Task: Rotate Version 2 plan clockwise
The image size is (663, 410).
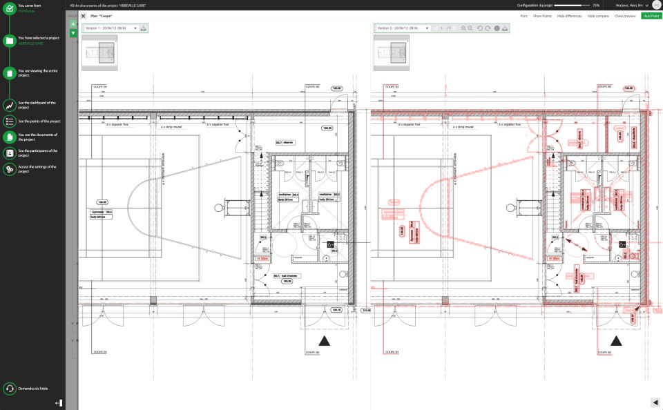Action: point(488,28)
